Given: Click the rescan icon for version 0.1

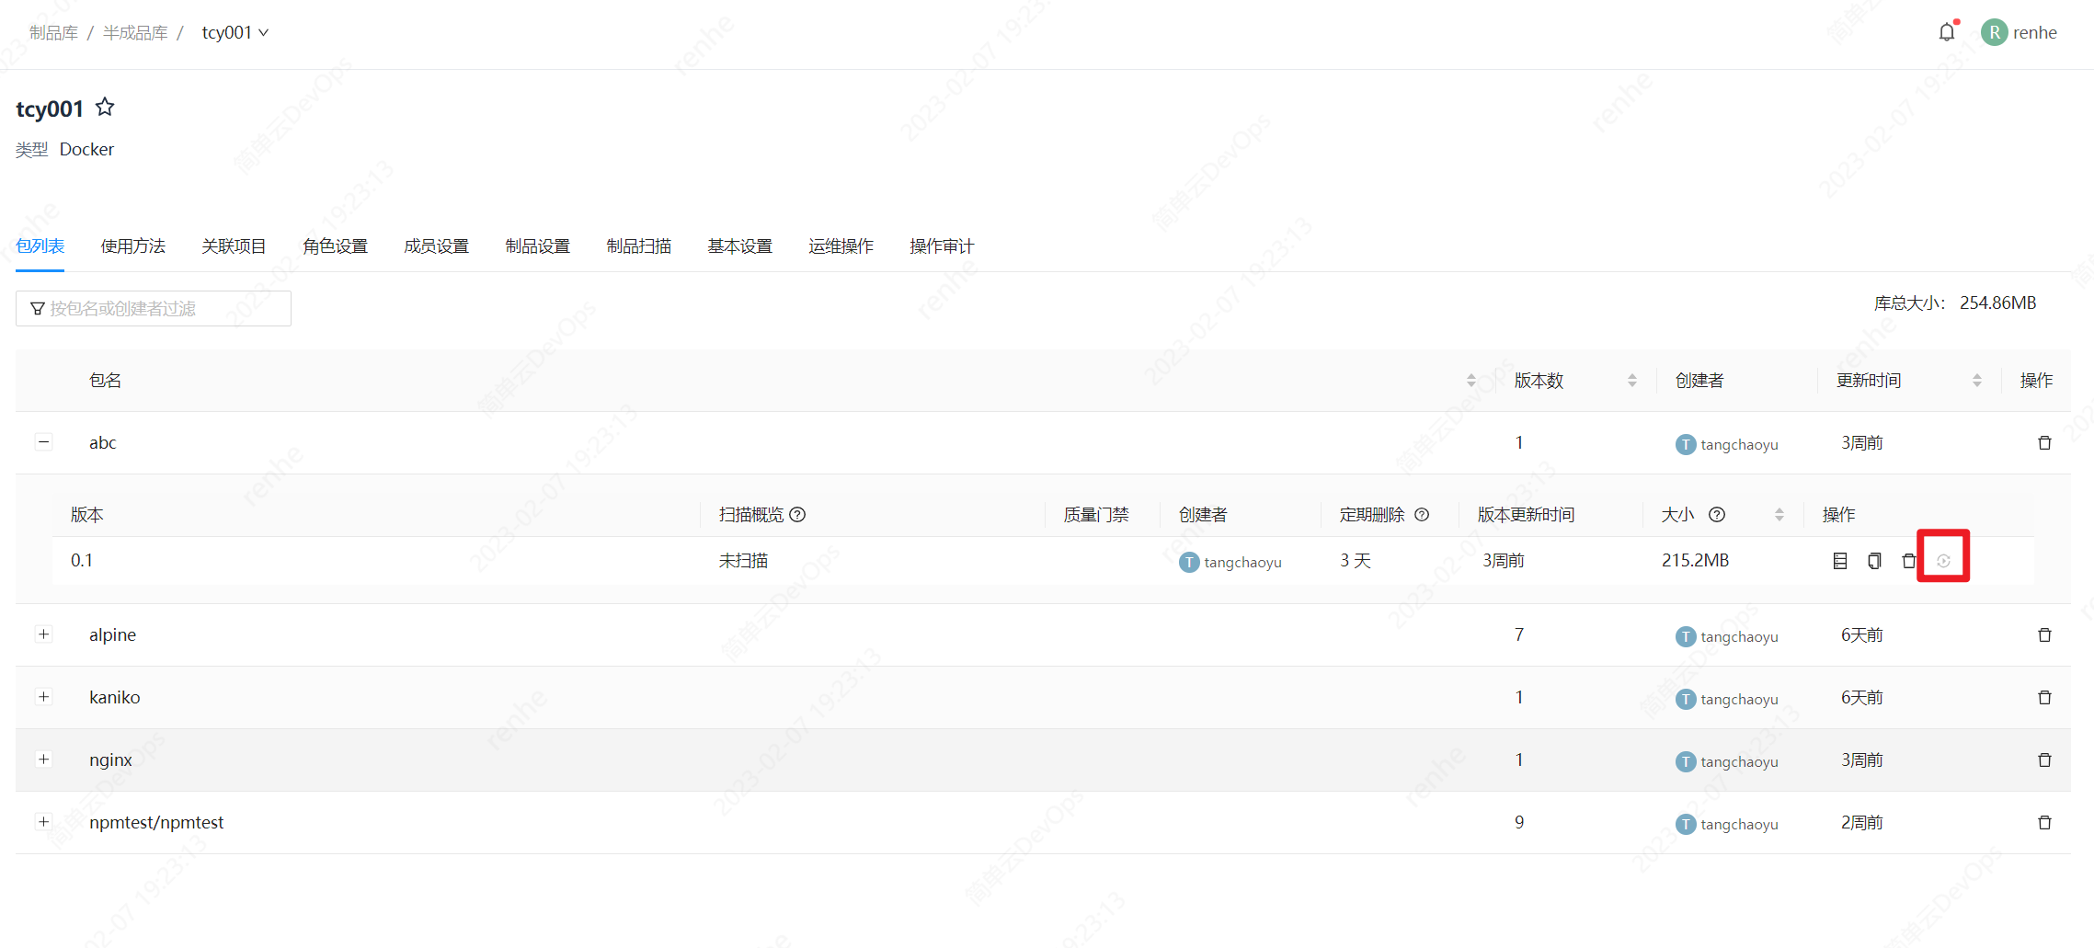Looking at the screenshot, I should pos(1943,561).
